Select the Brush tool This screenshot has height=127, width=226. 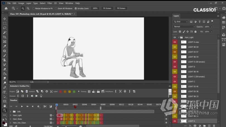coord(5,55)
